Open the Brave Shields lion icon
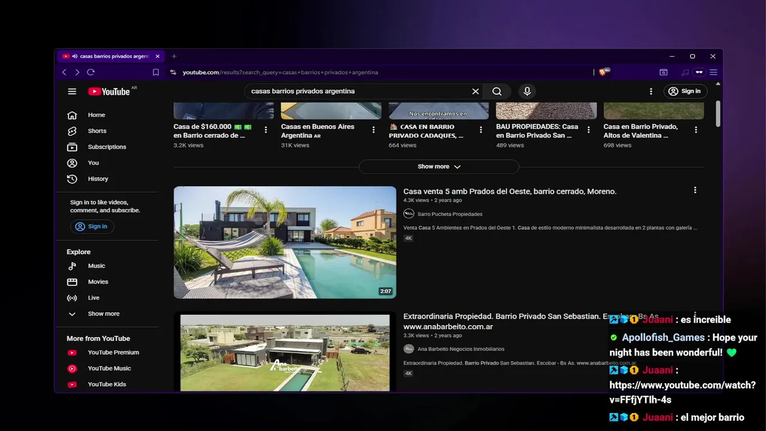766x431 pixels. click(x=603, y=72)
